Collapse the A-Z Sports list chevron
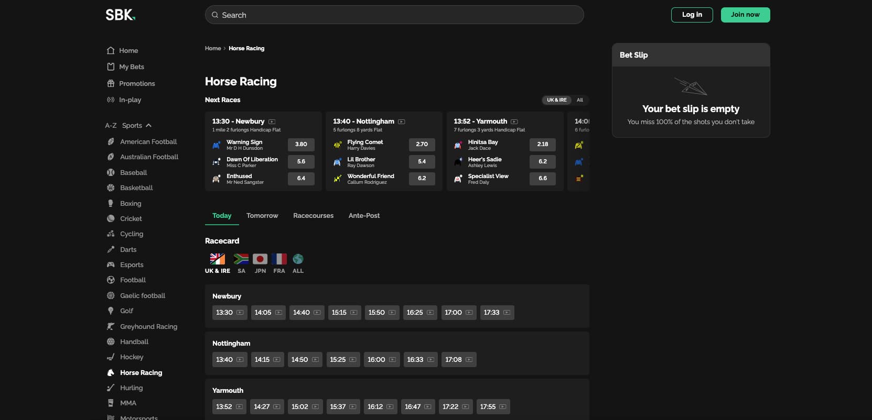Viewport: 872px width, 420px height. [x=148, y=126]
